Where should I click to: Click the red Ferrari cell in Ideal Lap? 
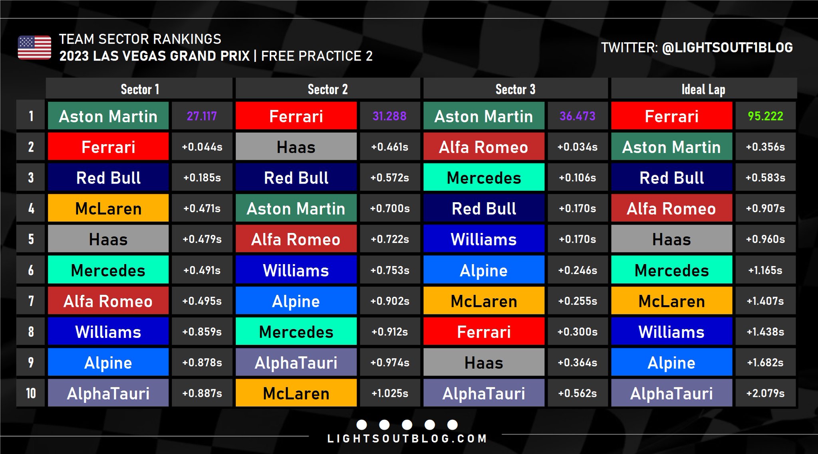point(671,116)
